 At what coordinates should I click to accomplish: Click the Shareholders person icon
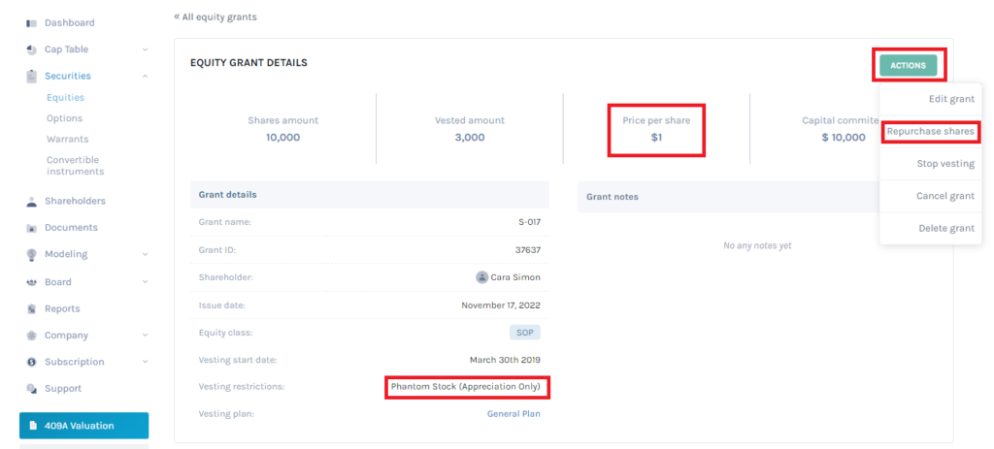[x=31, y=202]
